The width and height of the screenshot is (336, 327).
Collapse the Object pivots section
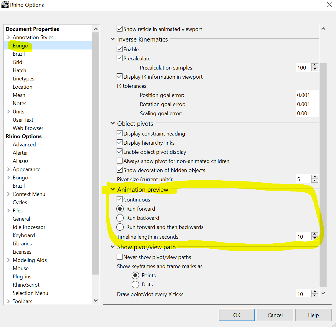[112, 123]
